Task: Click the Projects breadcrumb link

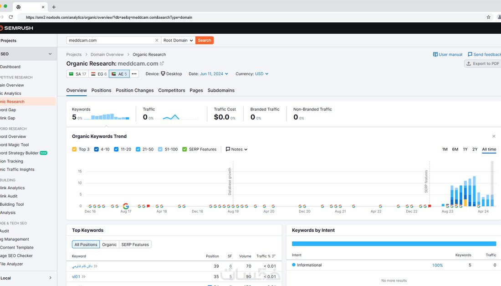Action: (74, 54)
